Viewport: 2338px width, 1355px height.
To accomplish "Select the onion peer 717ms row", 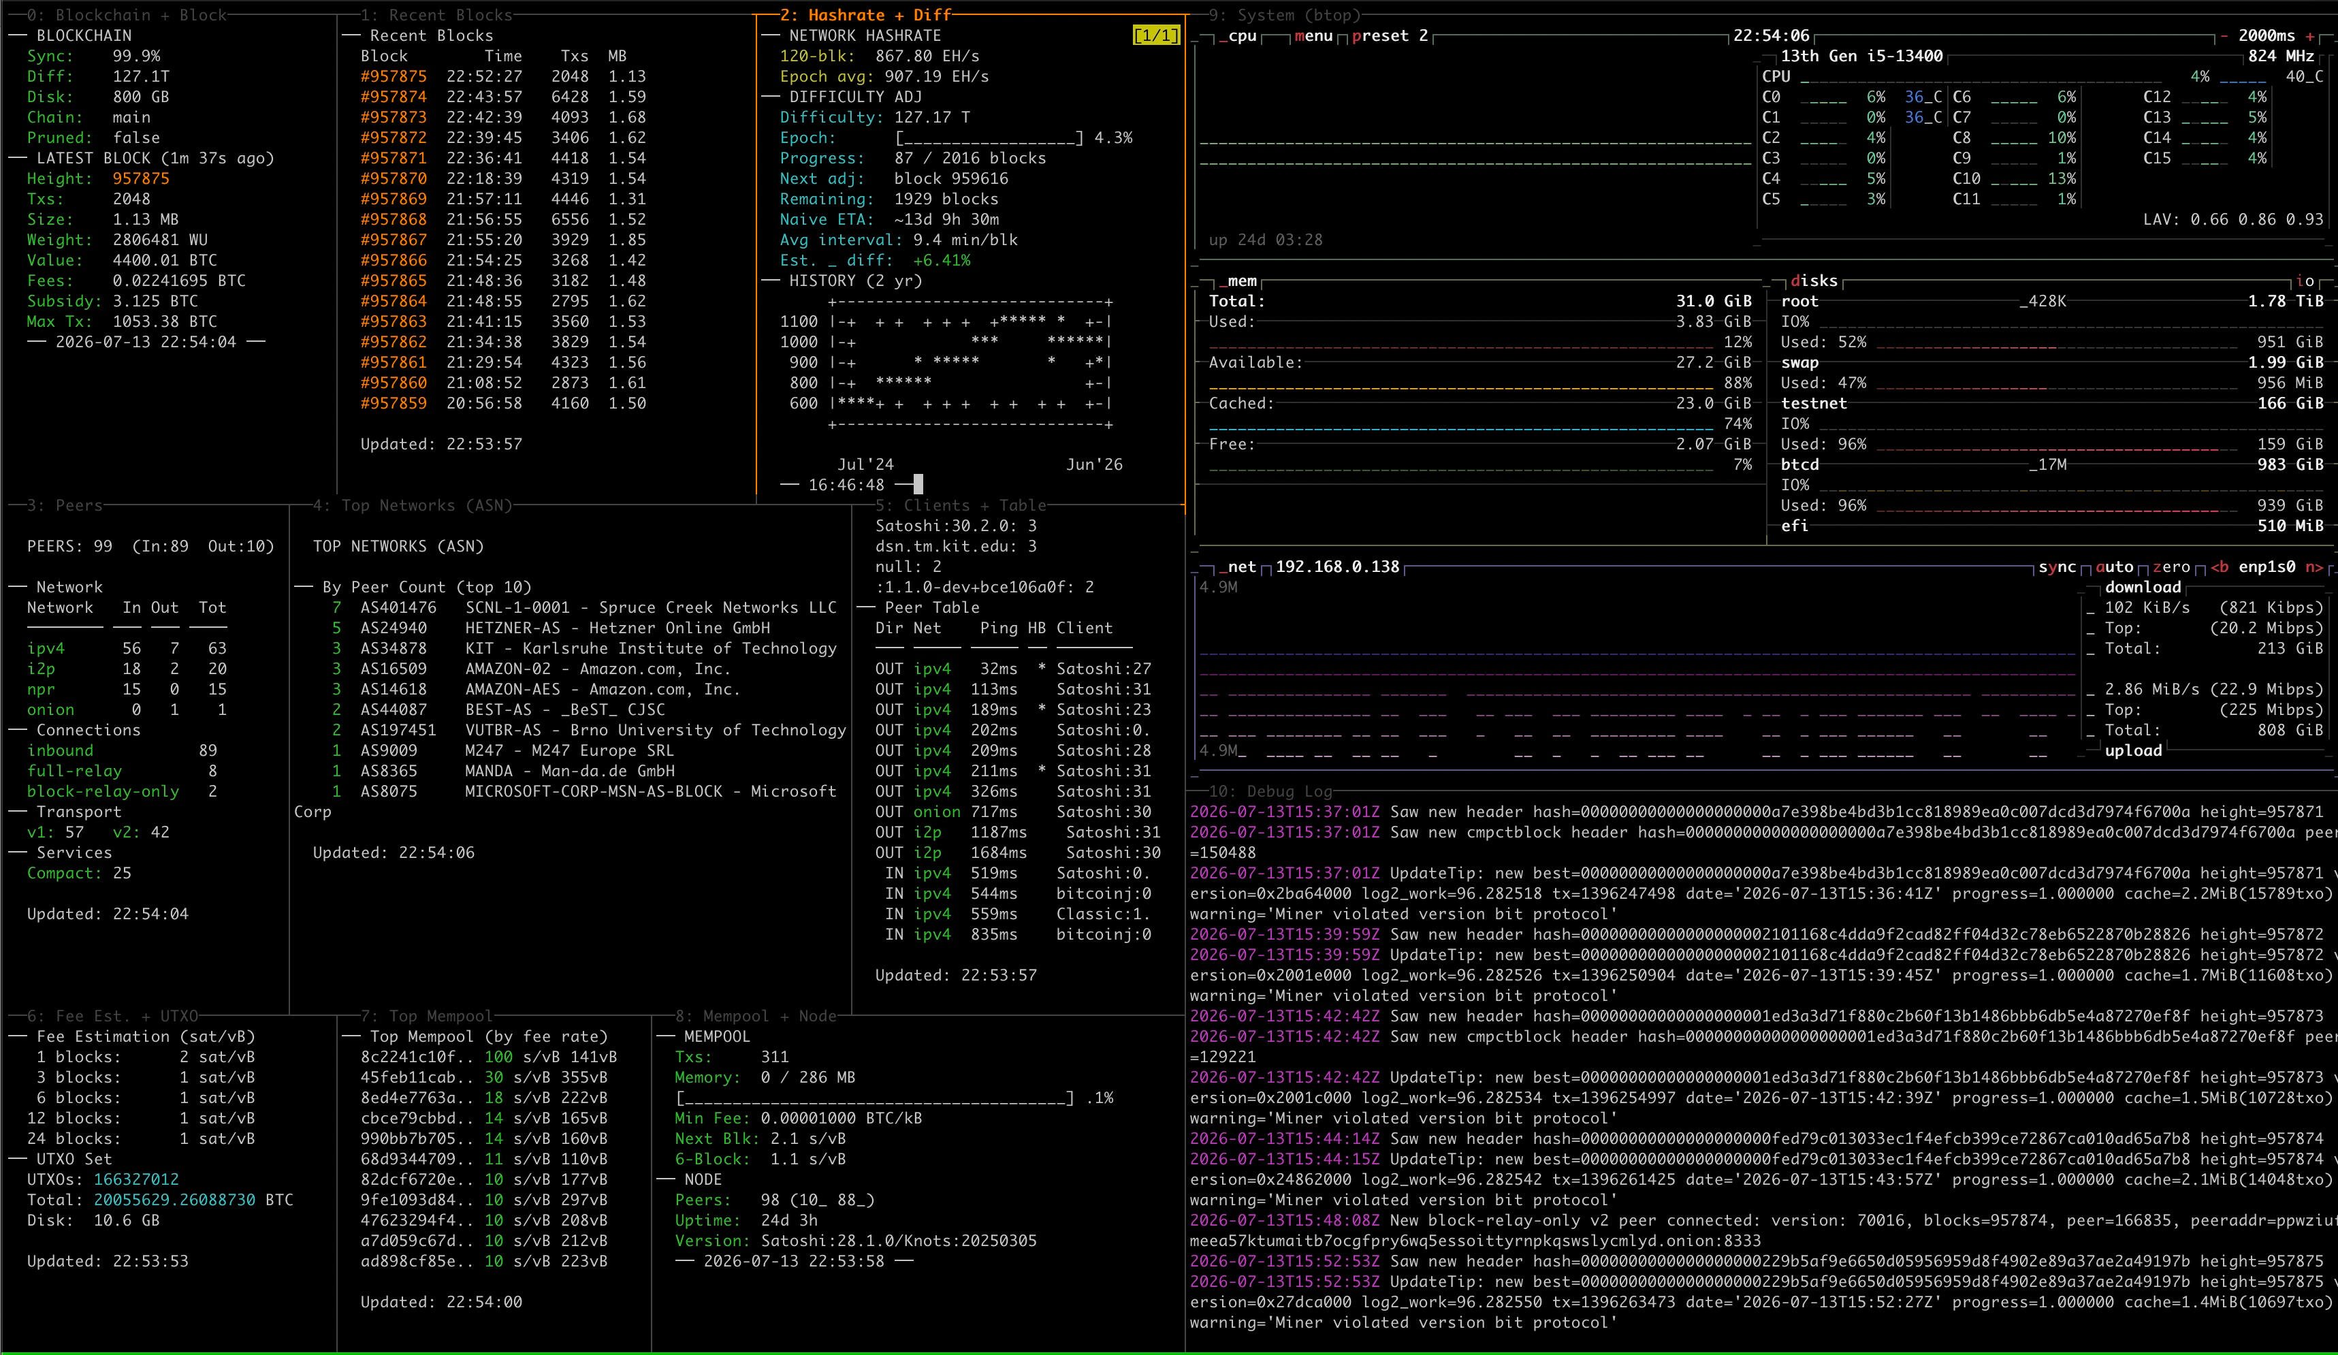I will (x=1013, y=812).
